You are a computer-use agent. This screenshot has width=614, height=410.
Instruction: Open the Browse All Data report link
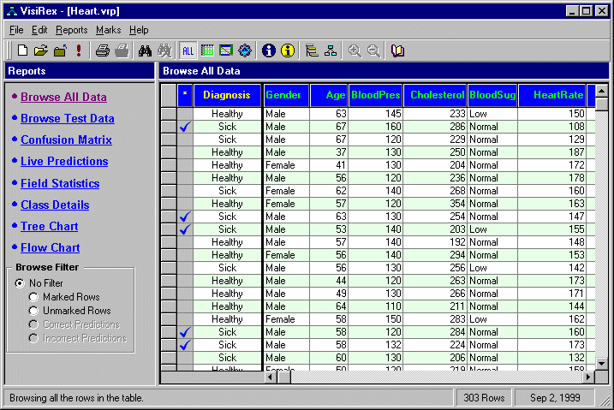pos(63,97)
